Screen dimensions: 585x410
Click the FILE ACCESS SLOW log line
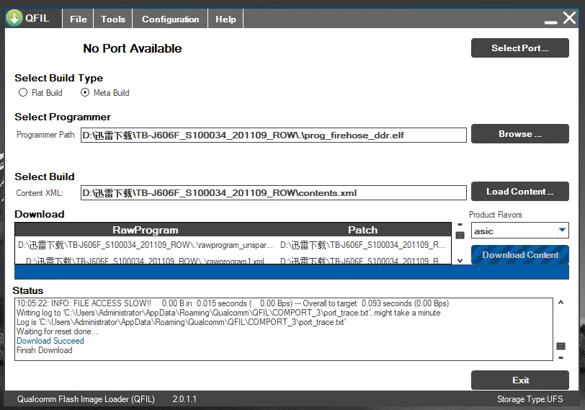click(x=233, y=303)
